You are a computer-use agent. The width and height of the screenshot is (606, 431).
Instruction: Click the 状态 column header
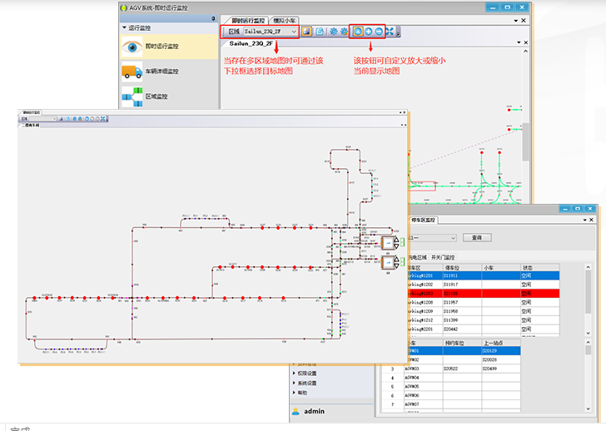tap(527, 267)
